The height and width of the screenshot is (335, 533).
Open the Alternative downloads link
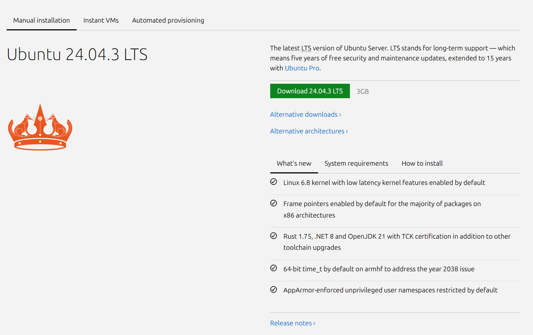pyautogui.click(x=305, y=115)
